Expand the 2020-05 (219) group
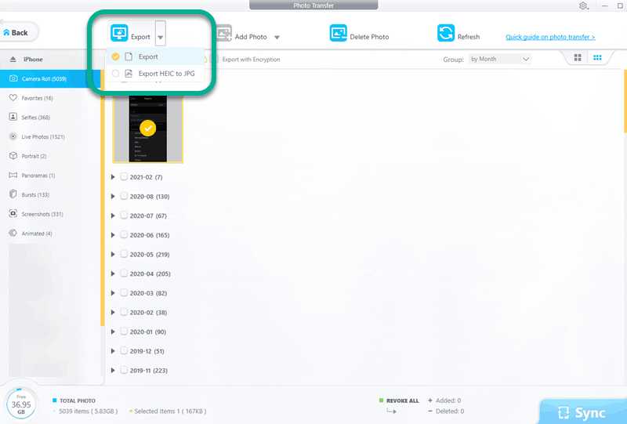This screenshot has width=627, height=424. (x=113, y=255)
